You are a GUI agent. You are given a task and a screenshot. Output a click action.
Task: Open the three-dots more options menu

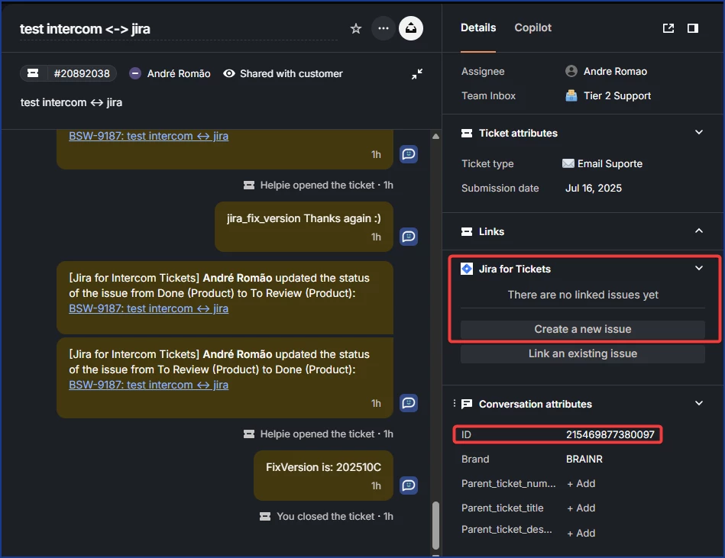[384, 28]
